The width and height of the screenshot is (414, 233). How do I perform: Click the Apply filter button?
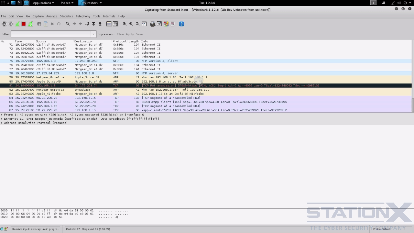pyautogui.click(x=130, y=34)
